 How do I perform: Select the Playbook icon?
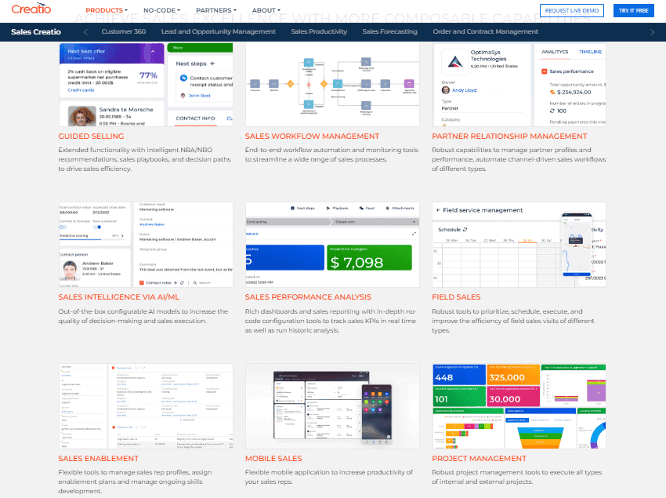[328, 208]
